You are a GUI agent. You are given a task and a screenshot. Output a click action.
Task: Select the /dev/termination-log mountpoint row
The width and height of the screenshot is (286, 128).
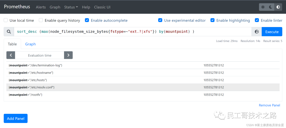[143, 65]
